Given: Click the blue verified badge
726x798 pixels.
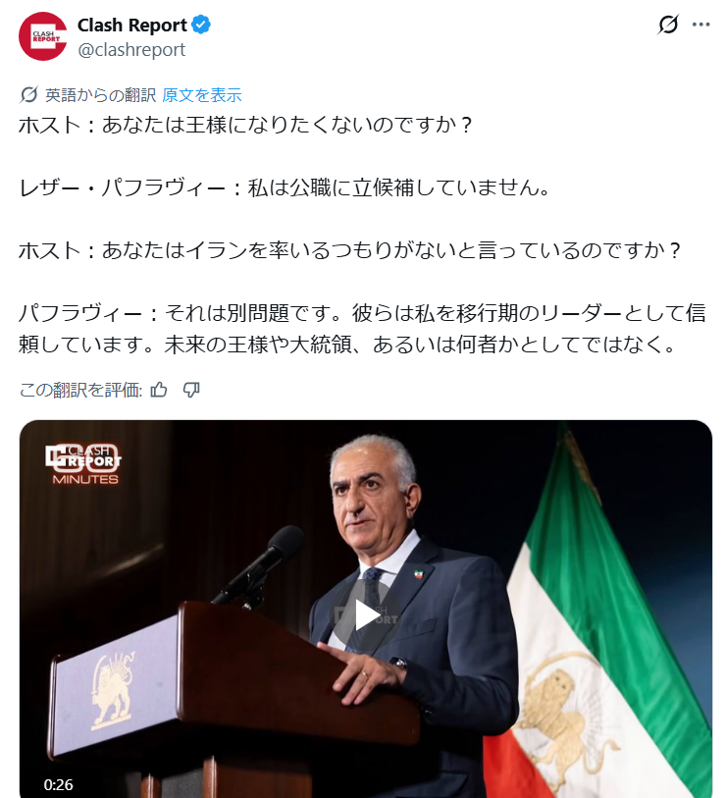Looking at the screenshot, I should coord(201,25).
